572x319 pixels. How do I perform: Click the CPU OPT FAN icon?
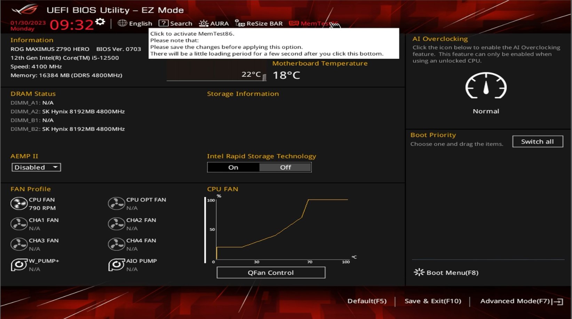116,204
